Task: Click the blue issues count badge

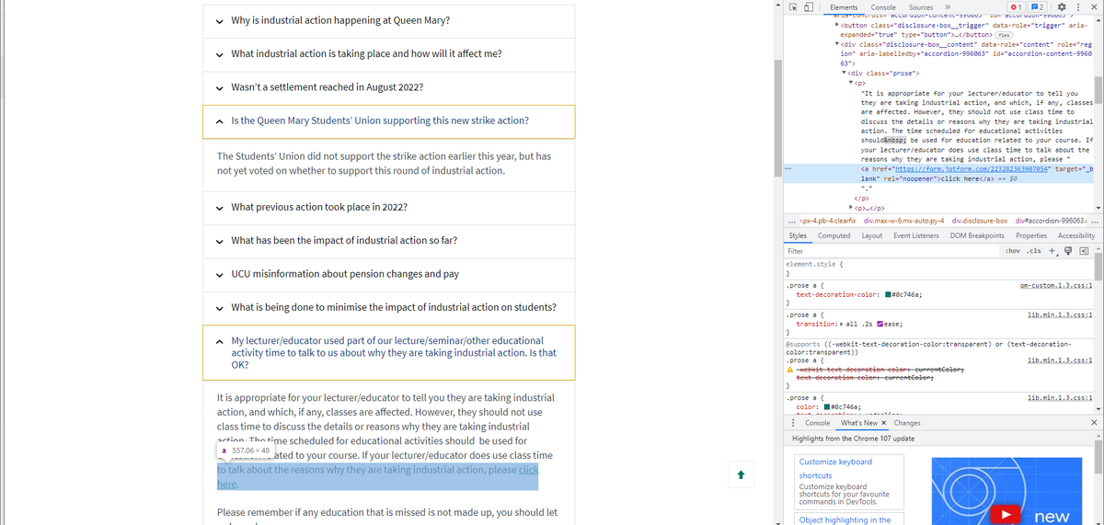Action: pyautogui.click(x=1039, y=7)
